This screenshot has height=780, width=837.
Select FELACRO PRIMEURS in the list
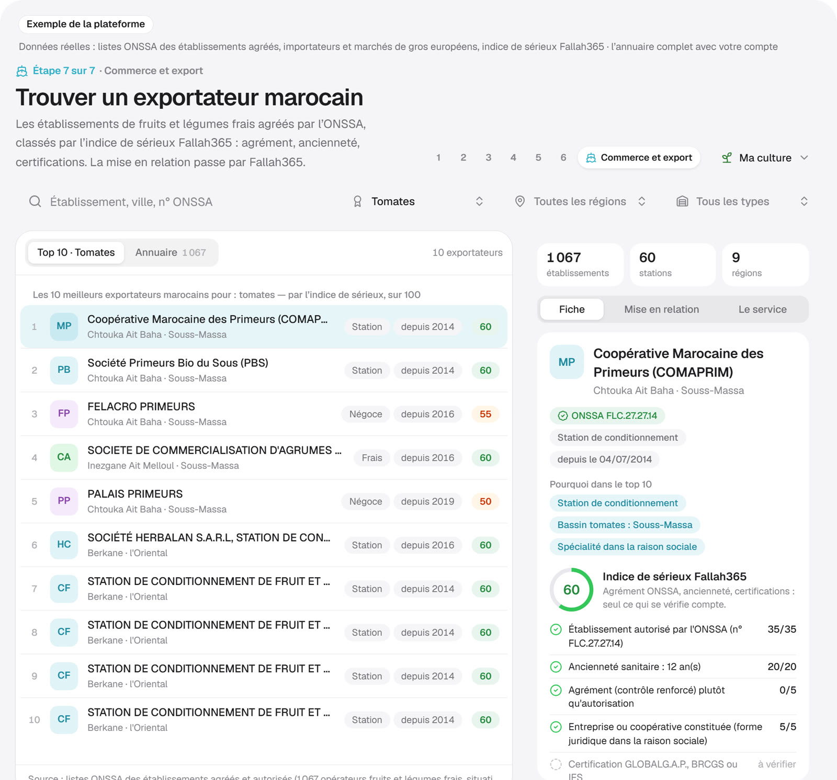click(264, 414)
